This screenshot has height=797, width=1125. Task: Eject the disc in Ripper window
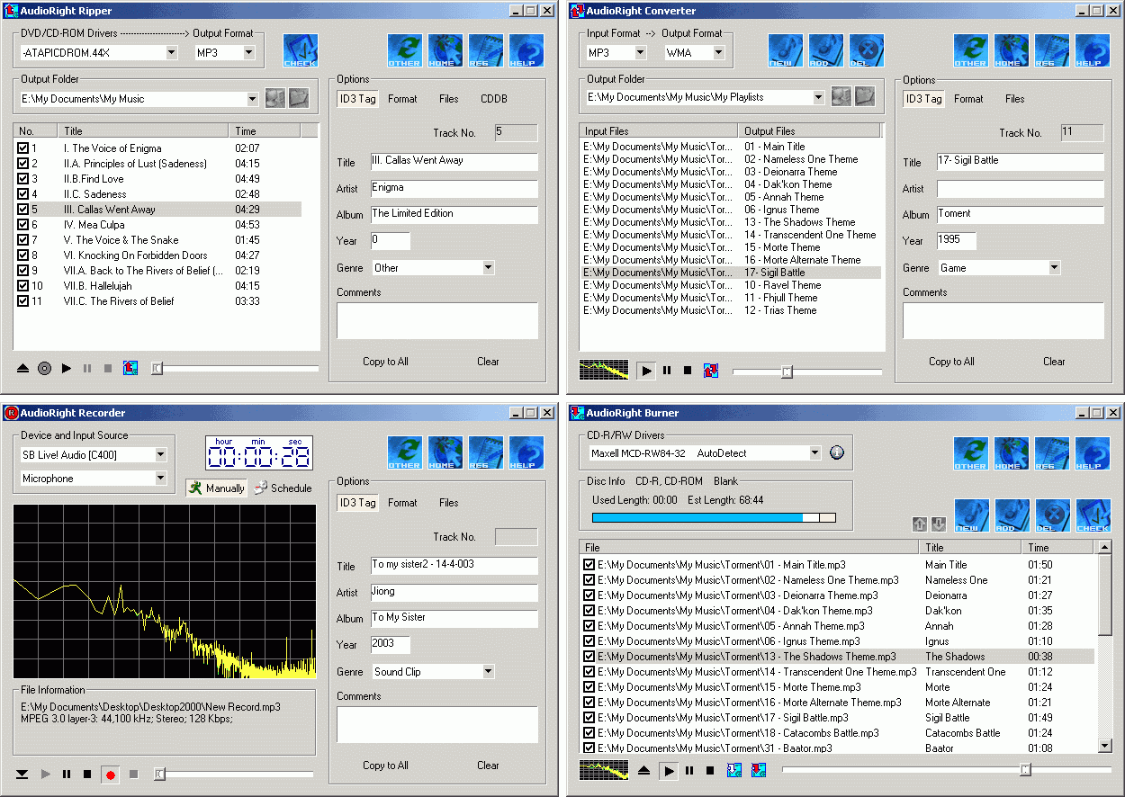(x=23, y=368)
